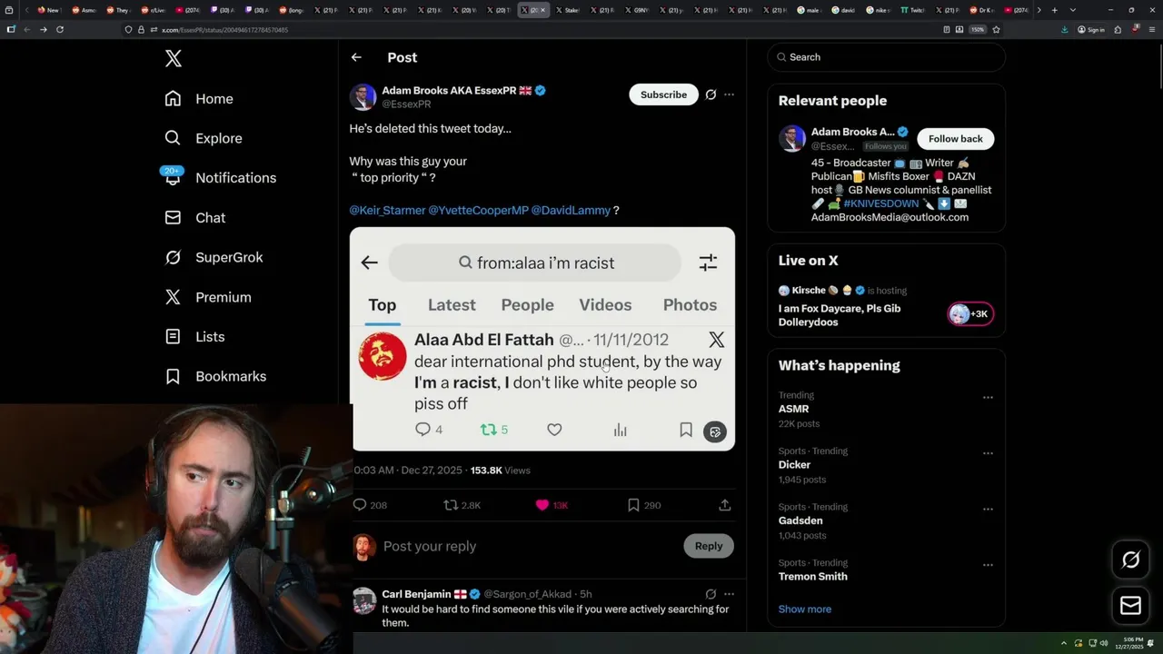
Task: Open #KNIVESDOWN hashtag link
Action: [881, 203]
